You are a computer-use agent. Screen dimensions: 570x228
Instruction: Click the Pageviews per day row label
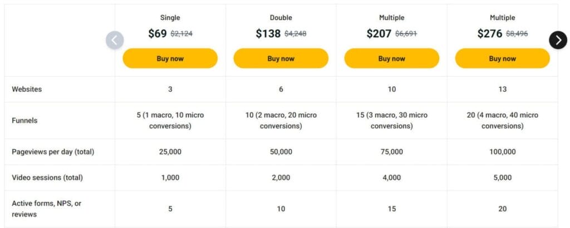[53, 152]
